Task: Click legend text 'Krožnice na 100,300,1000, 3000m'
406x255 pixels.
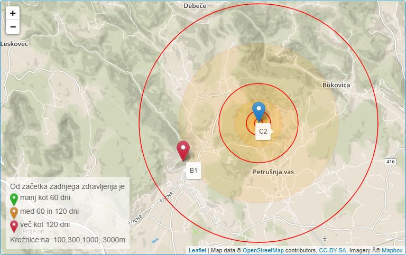Action: [68, 240]
